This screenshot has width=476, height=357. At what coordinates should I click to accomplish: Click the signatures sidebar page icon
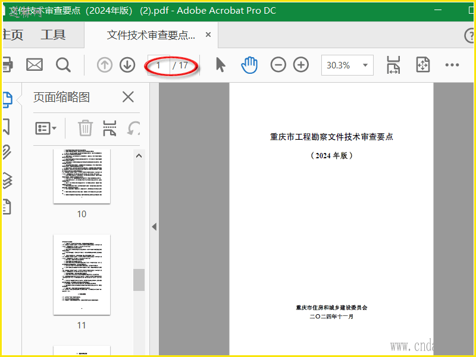(x=7, y=207)
